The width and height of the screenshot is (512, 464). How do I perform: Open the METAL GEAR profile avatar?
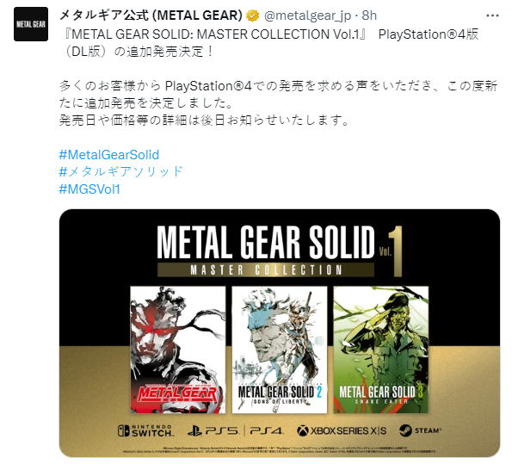point(31,24)
